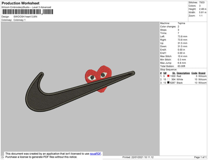Viewport: 208px width, 160px height.
Task: Click the stitches count 7933
Action: 202,2
